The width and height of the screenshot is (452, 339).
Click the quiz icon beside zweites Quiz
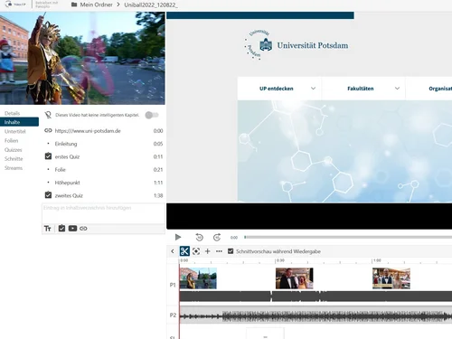pyautogui.click(x=48, y=194)
